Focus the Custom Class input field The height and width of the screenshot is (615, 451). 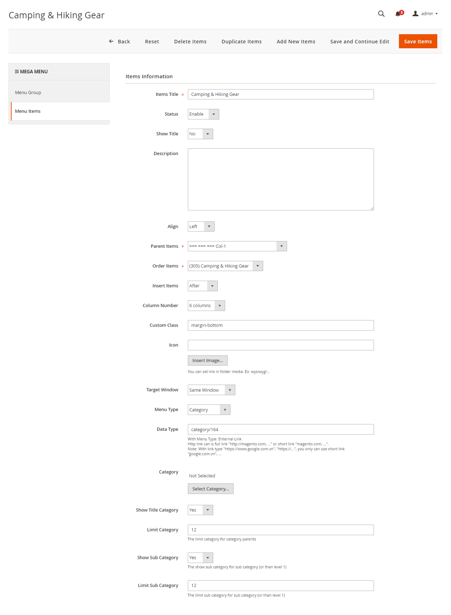[281, 325]
